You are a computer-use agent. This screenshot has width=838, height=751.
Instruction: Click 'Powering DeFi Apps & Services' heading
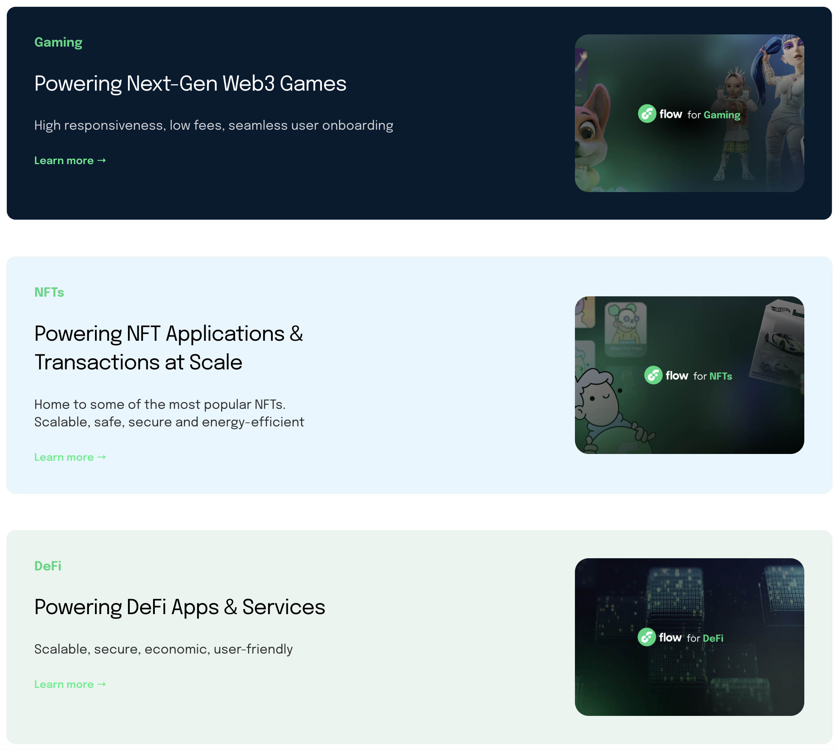pyautogui.click(x=180, y=607)
